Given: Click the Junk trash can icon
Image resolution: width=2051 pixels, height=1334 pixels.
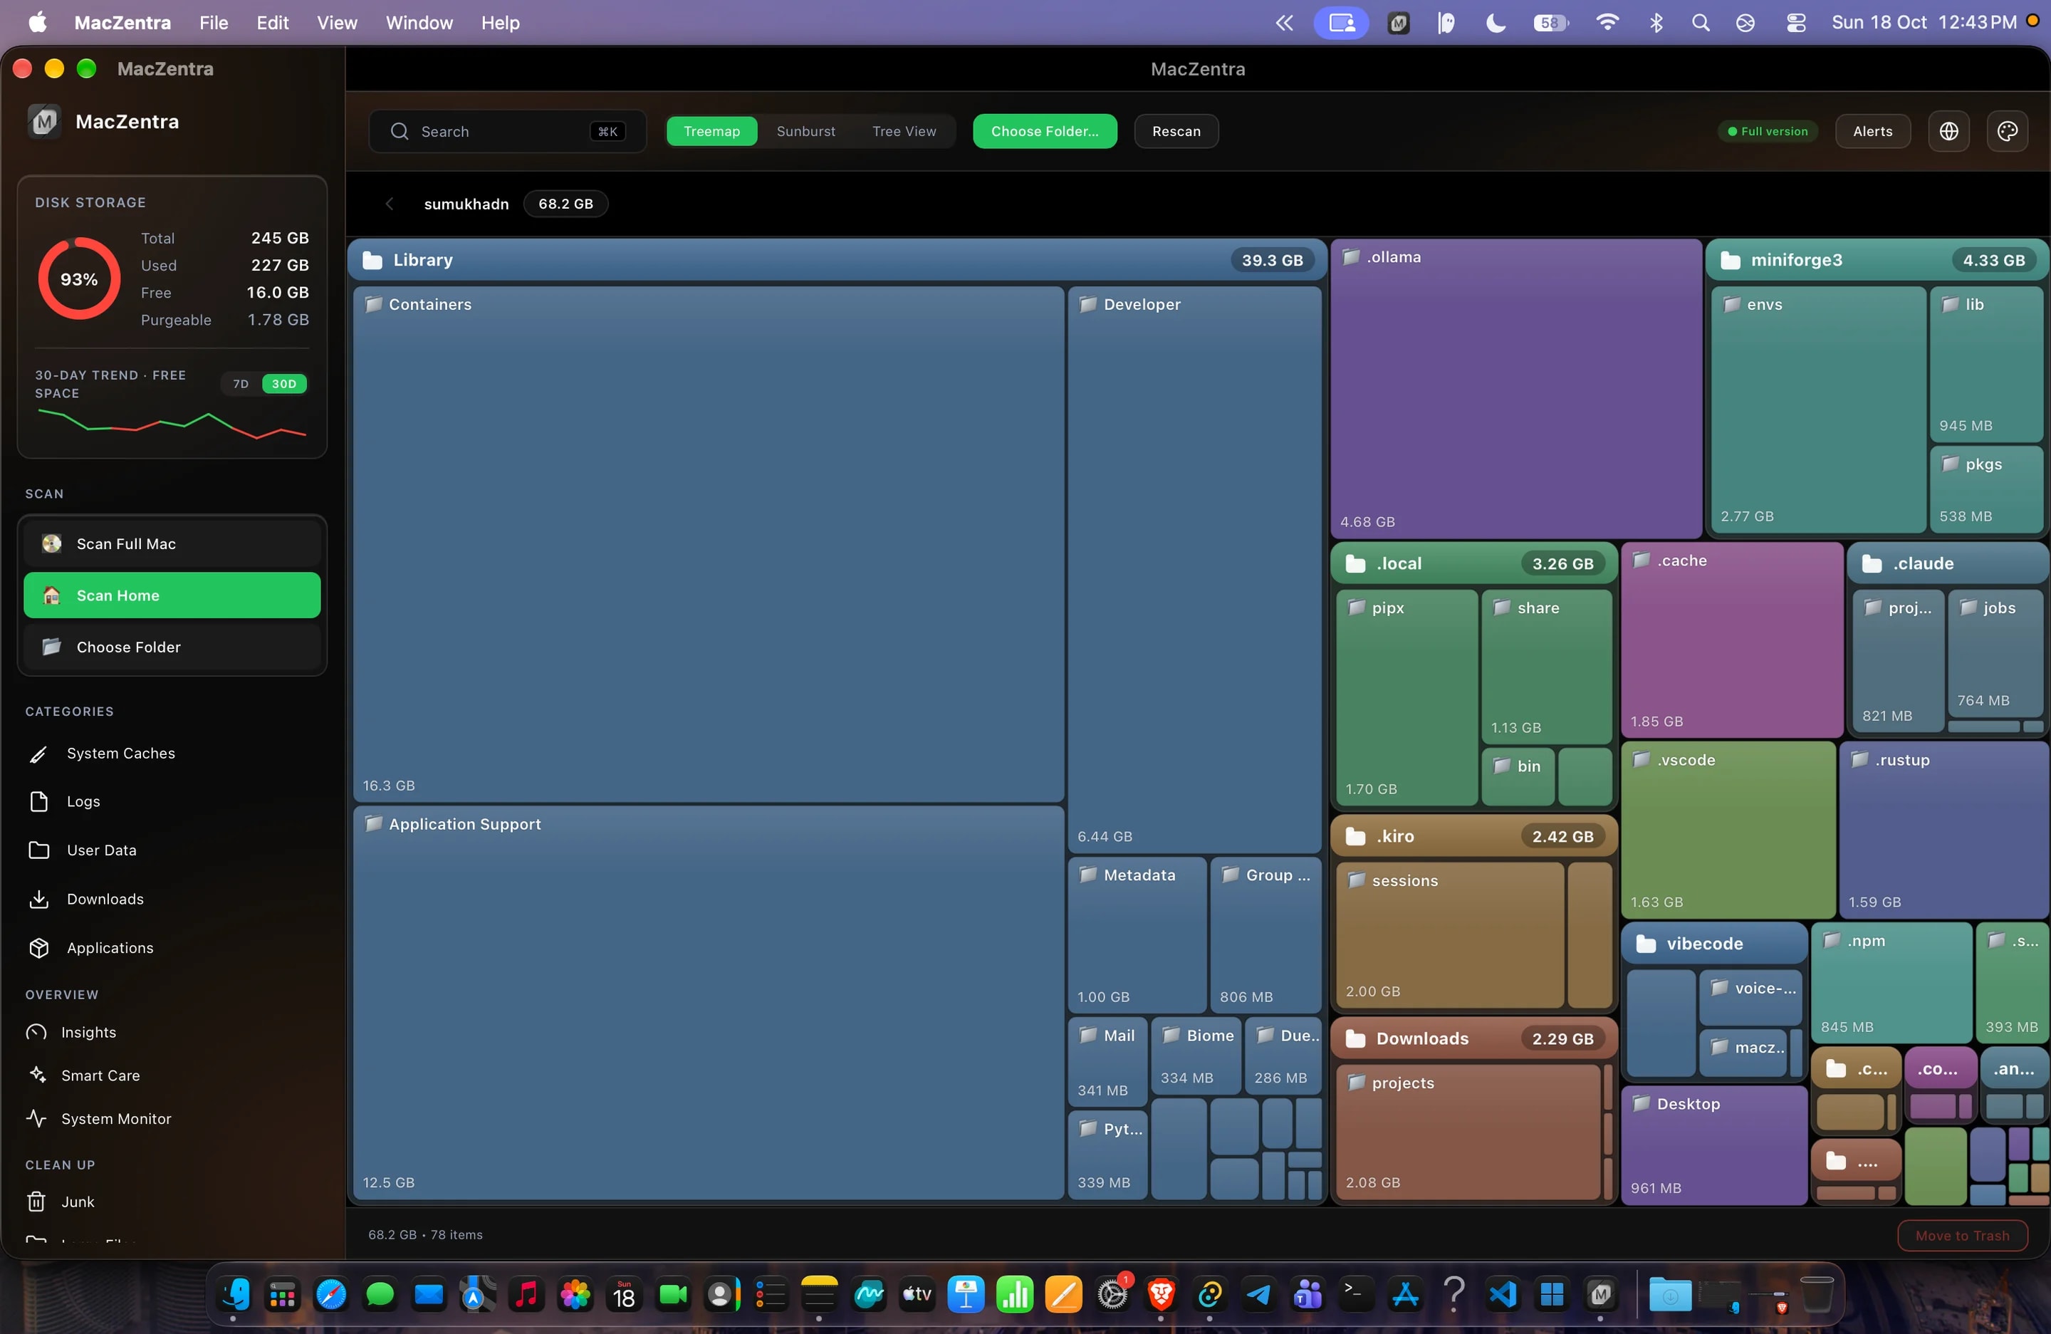Looking at the screenshot, I should click(36, 1202).
